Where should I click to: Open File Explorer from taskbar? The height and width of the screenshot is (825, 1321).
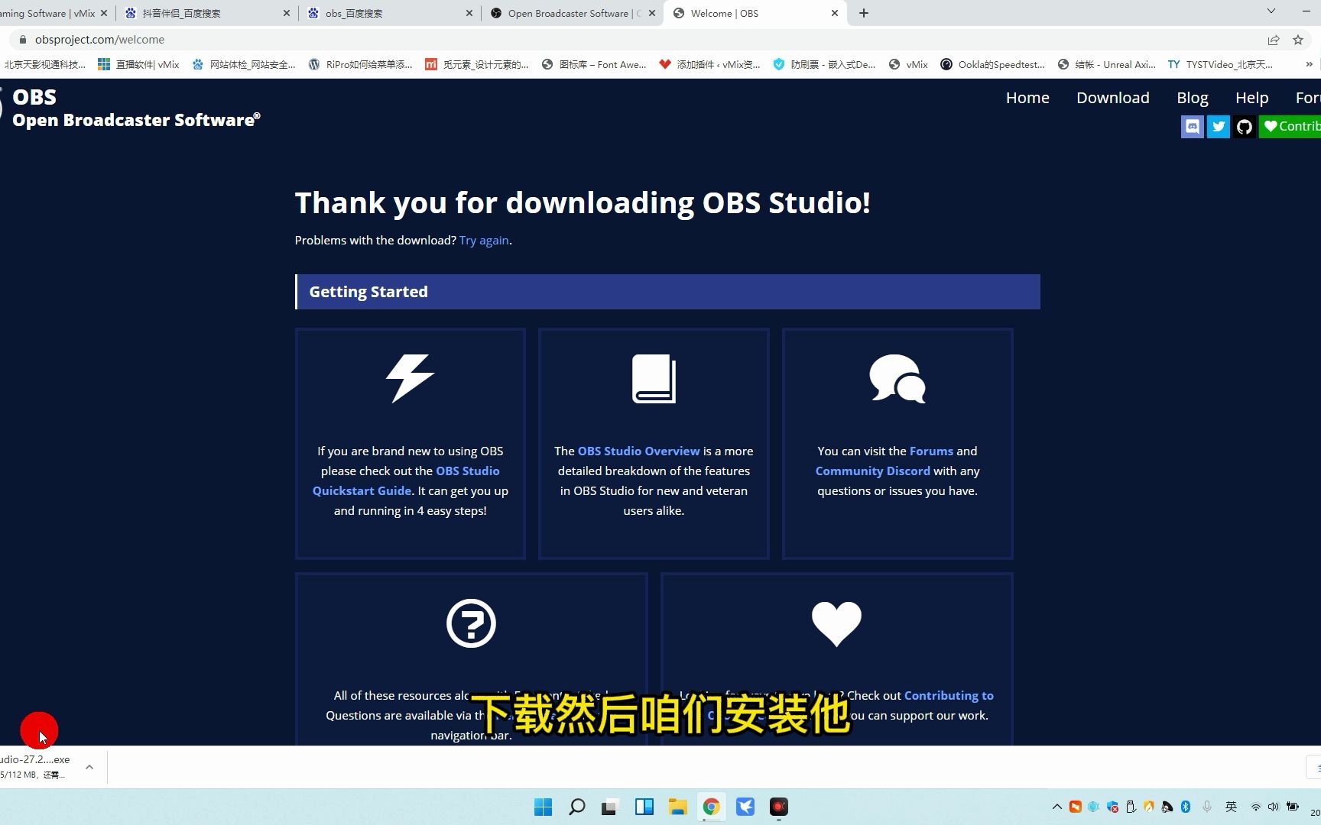677,807
